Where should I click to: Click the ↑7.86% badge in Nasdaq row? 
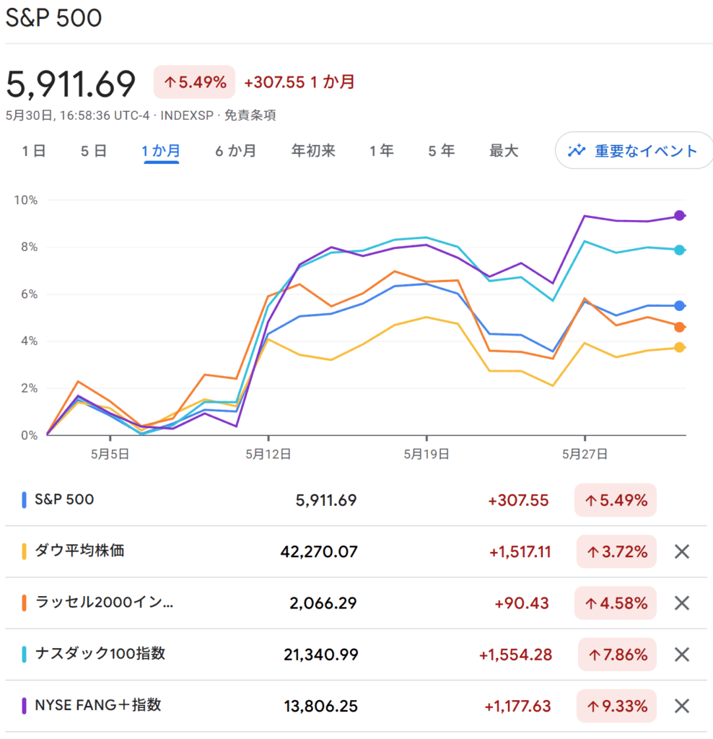click(x=617, y=654)
